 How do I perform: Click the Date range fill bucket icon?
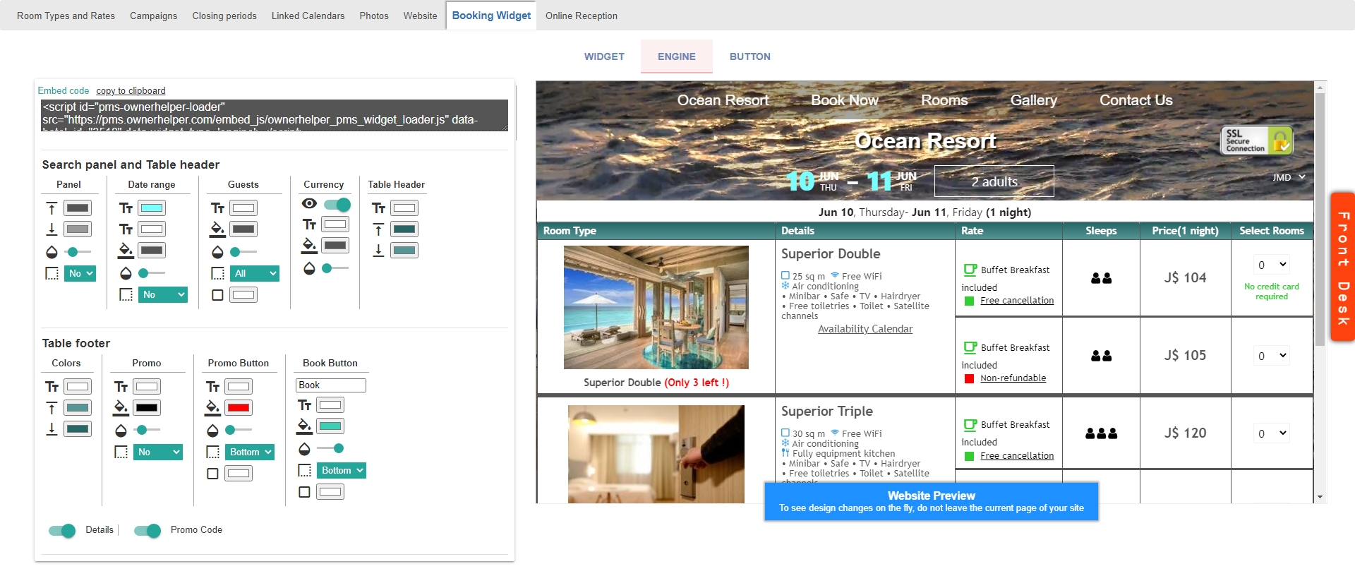126,250
